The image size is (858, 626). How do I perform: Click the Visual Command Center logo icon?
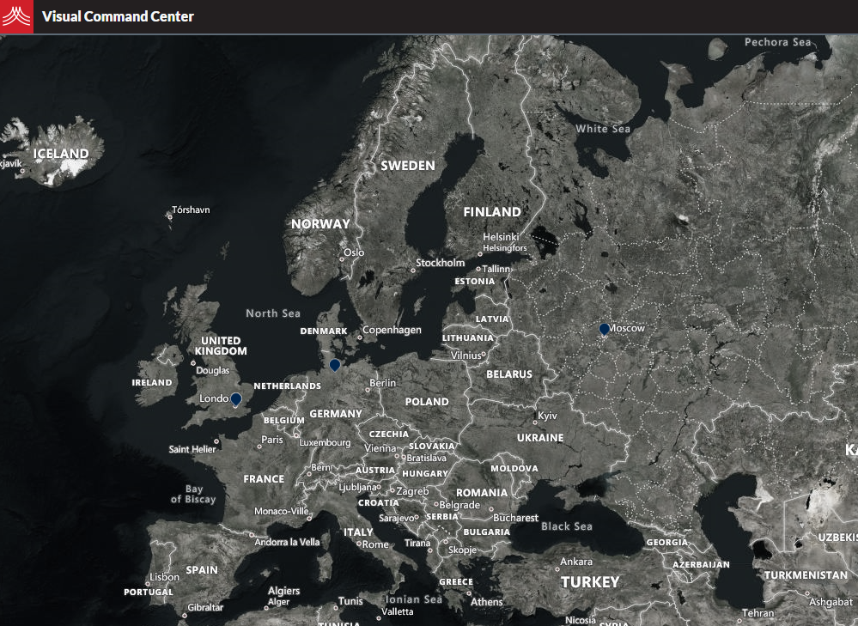[17, 16]
